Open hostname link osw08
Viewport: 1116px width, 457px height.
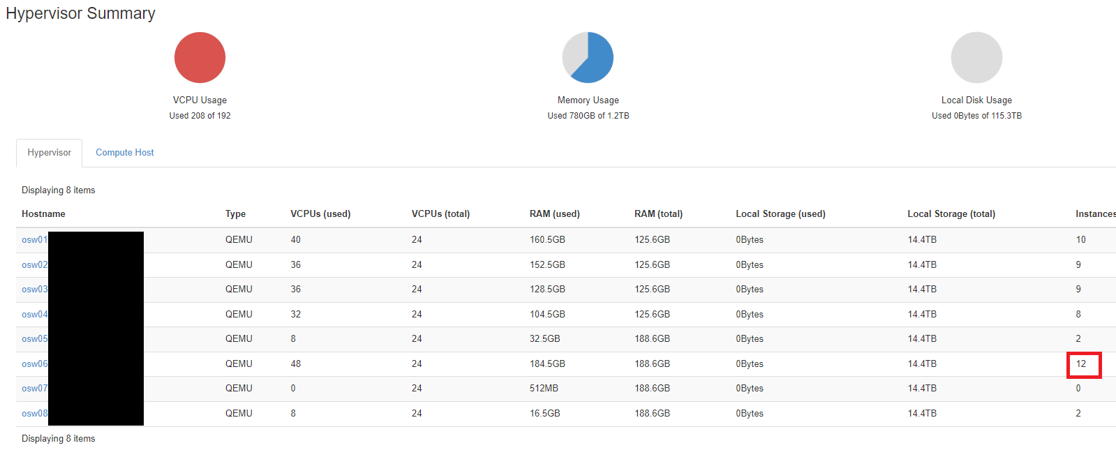(x=34, y=414)
